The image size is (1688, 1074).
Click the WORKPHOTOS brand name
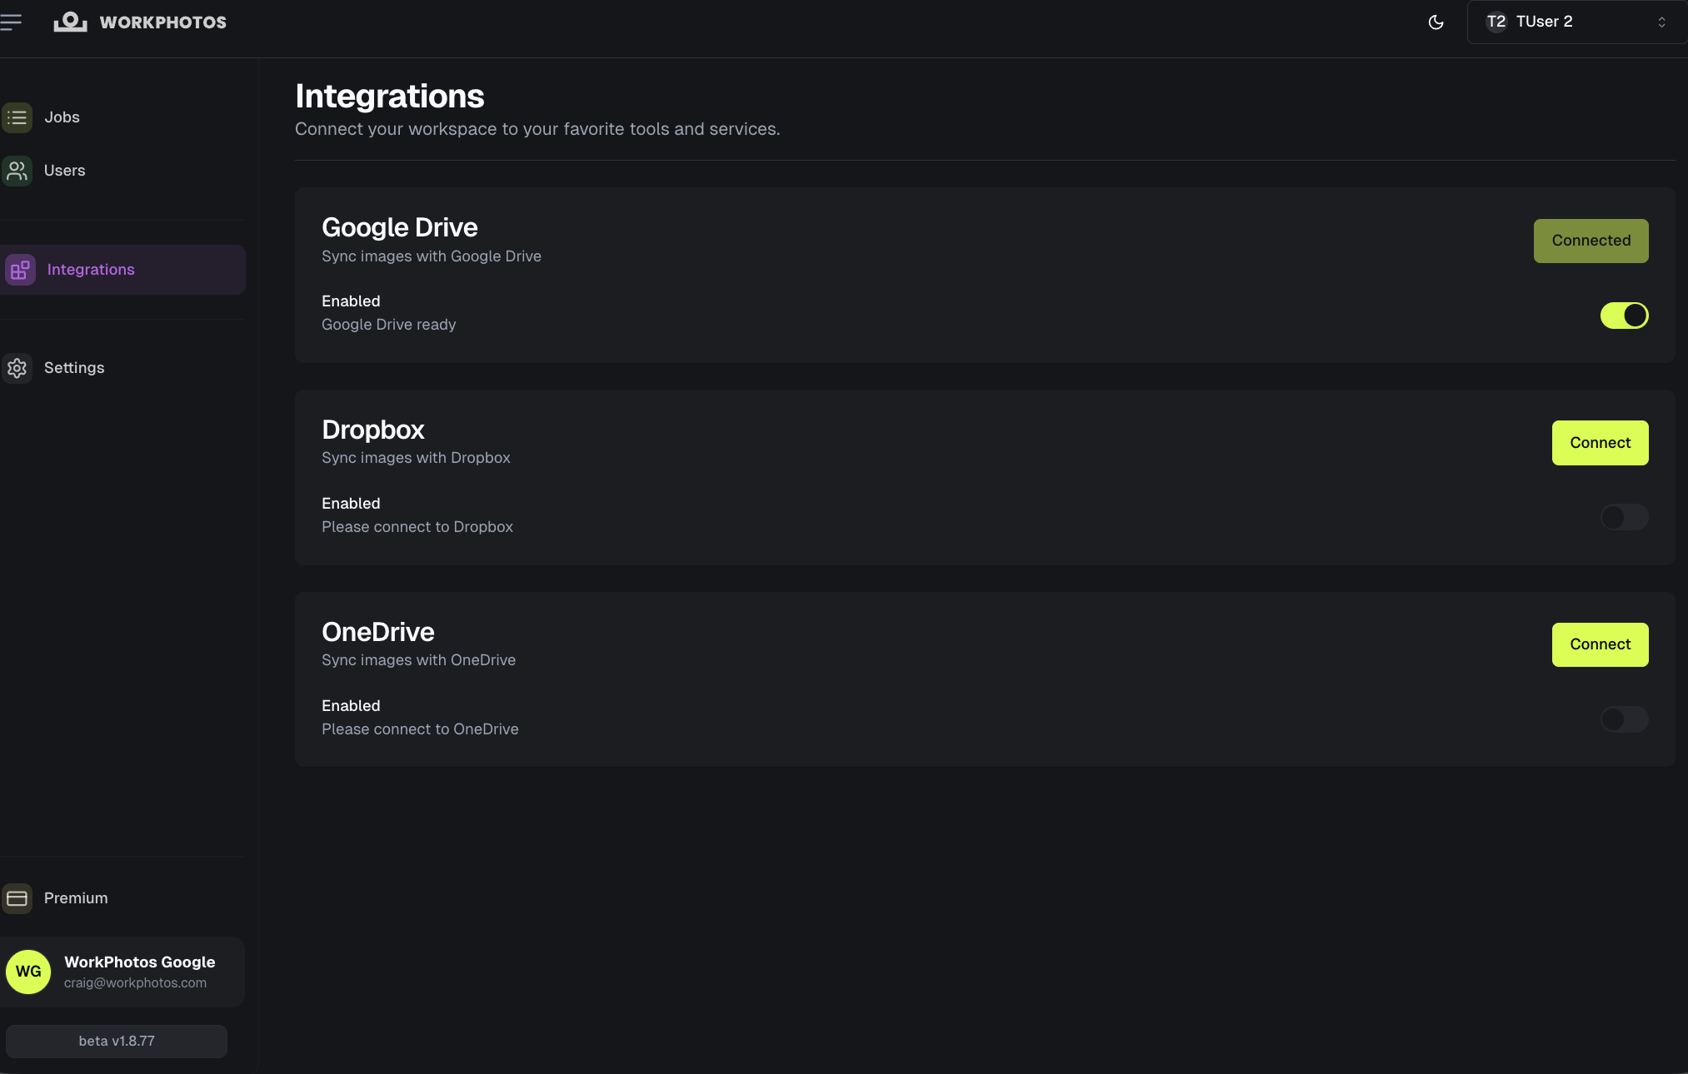coord(163,22)
